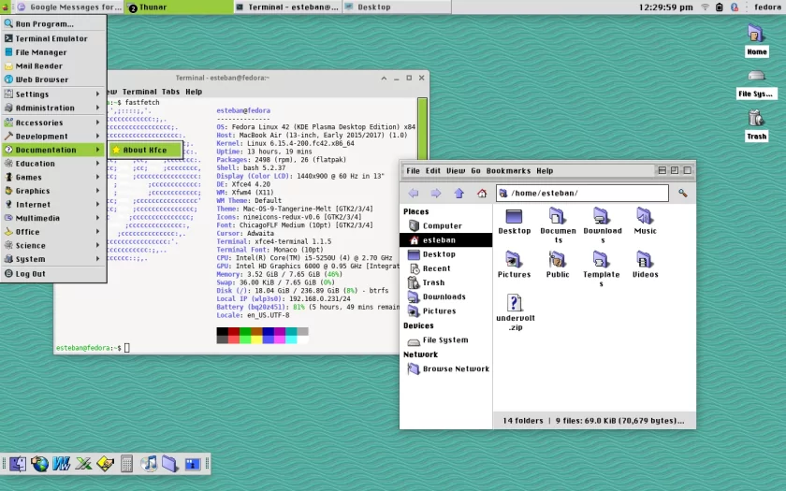Select About Xfce in the Documentation submenu
The width and height of the screenshot is (786, 491).
coord(145,150)
